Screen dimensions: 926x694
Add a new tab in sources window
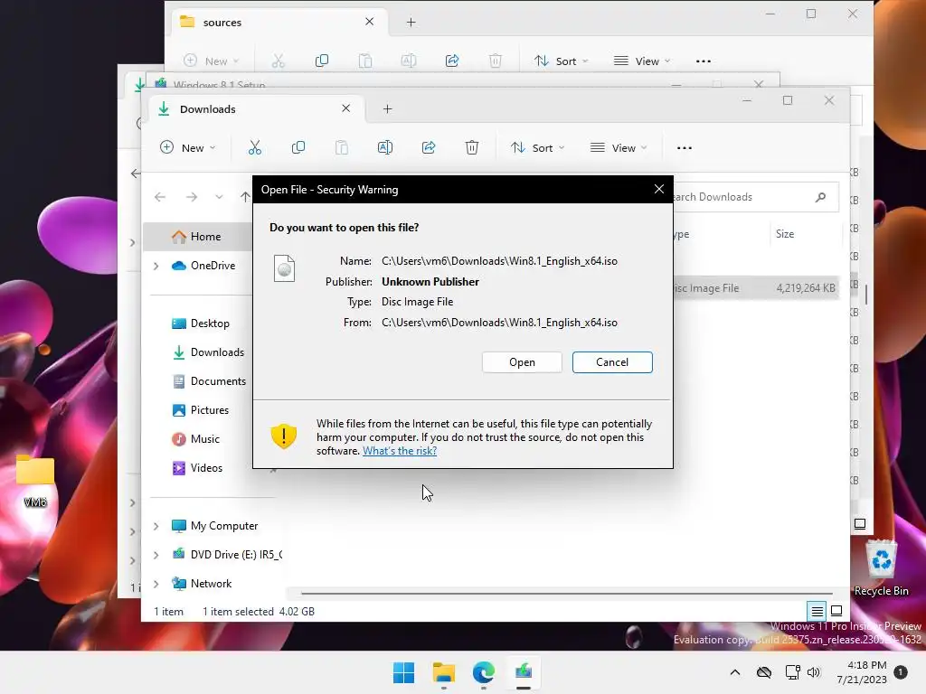[411, 23]
